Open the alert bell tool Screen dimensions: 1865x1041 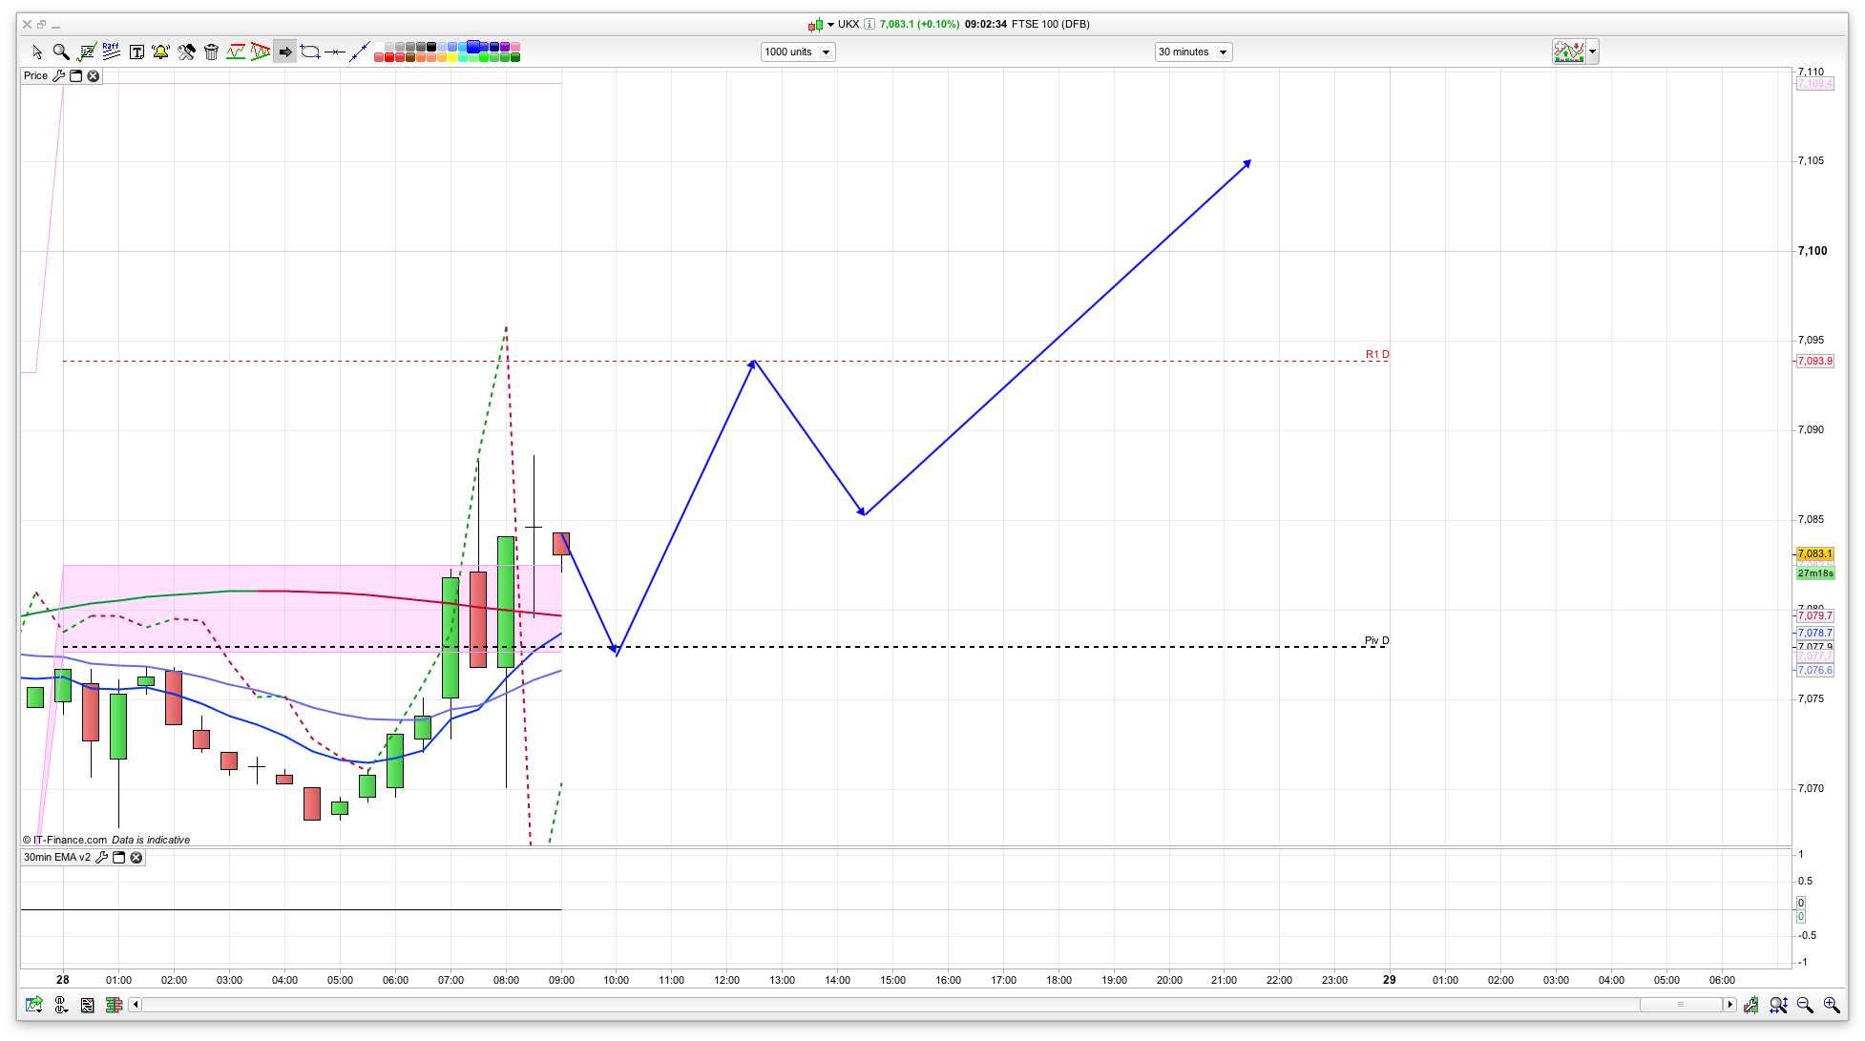(160, 52)
